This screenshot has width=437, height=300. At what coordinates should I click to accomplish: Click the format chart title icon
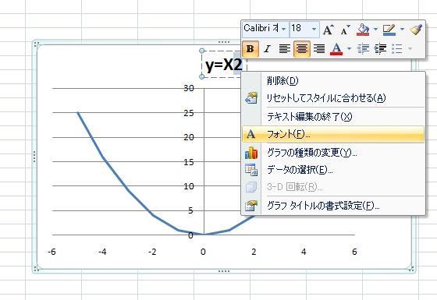coord(250,206)
